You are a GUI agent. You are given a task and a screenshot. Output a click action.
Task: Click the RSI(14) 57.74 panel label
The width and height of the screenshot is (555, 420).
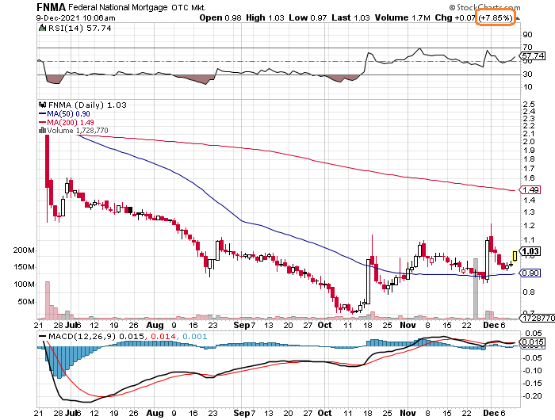79,28
